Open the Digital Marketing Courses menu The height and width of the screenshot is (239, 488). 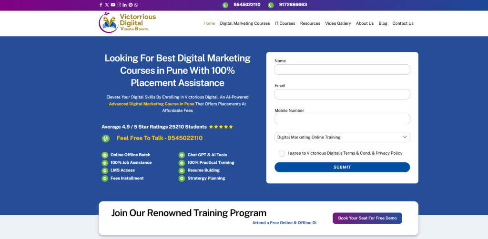(244, 23)
